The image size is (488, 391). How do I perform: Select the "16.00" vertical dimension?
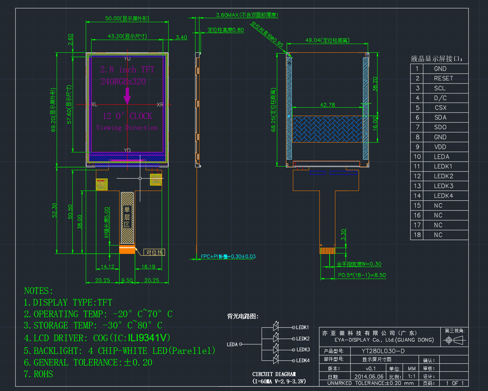375,123
